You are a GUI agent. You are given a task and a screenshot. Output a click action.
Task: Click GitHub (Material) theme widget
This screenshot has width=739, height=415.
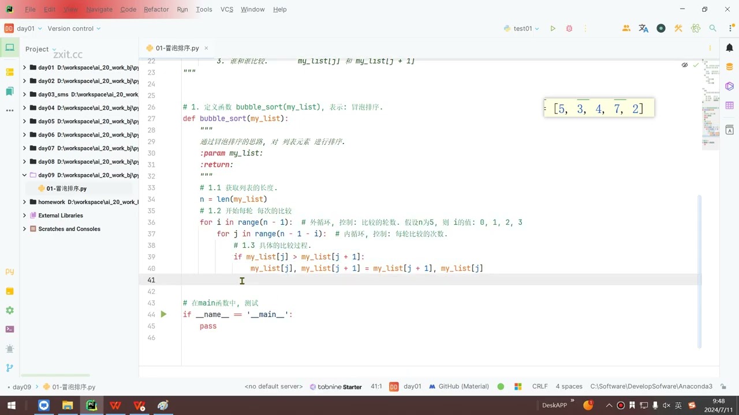(x=459, y=387)
